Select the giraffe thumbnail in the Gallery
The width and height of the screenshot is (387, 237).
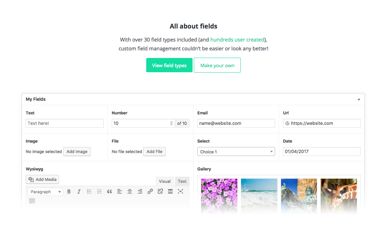[x=339, y=196]
